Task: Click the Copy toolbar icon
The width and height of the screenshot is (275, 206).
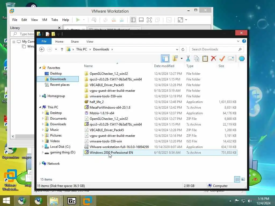Action: click(x=196, y=58)
